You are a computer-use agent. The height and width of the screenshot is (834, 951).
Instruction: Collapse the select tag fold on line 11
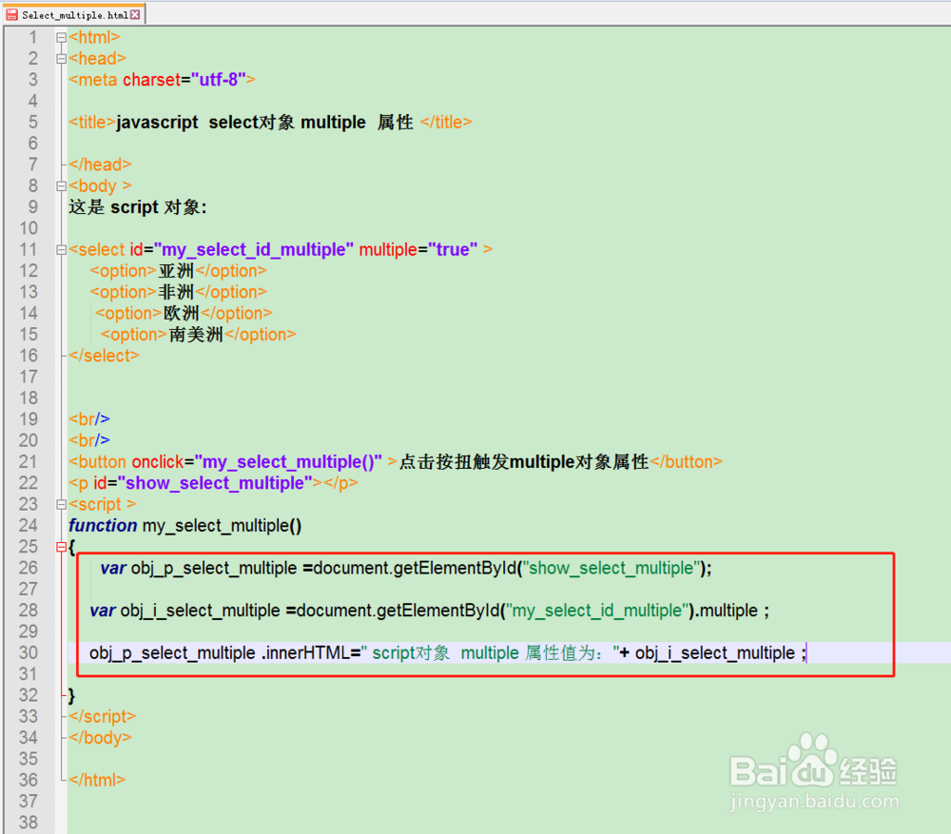pyautogui.click(x=61, y=250)
